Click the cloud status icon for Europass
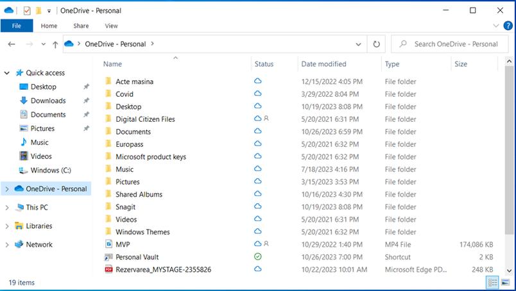 pyautogui.click(x=257, y=144)
